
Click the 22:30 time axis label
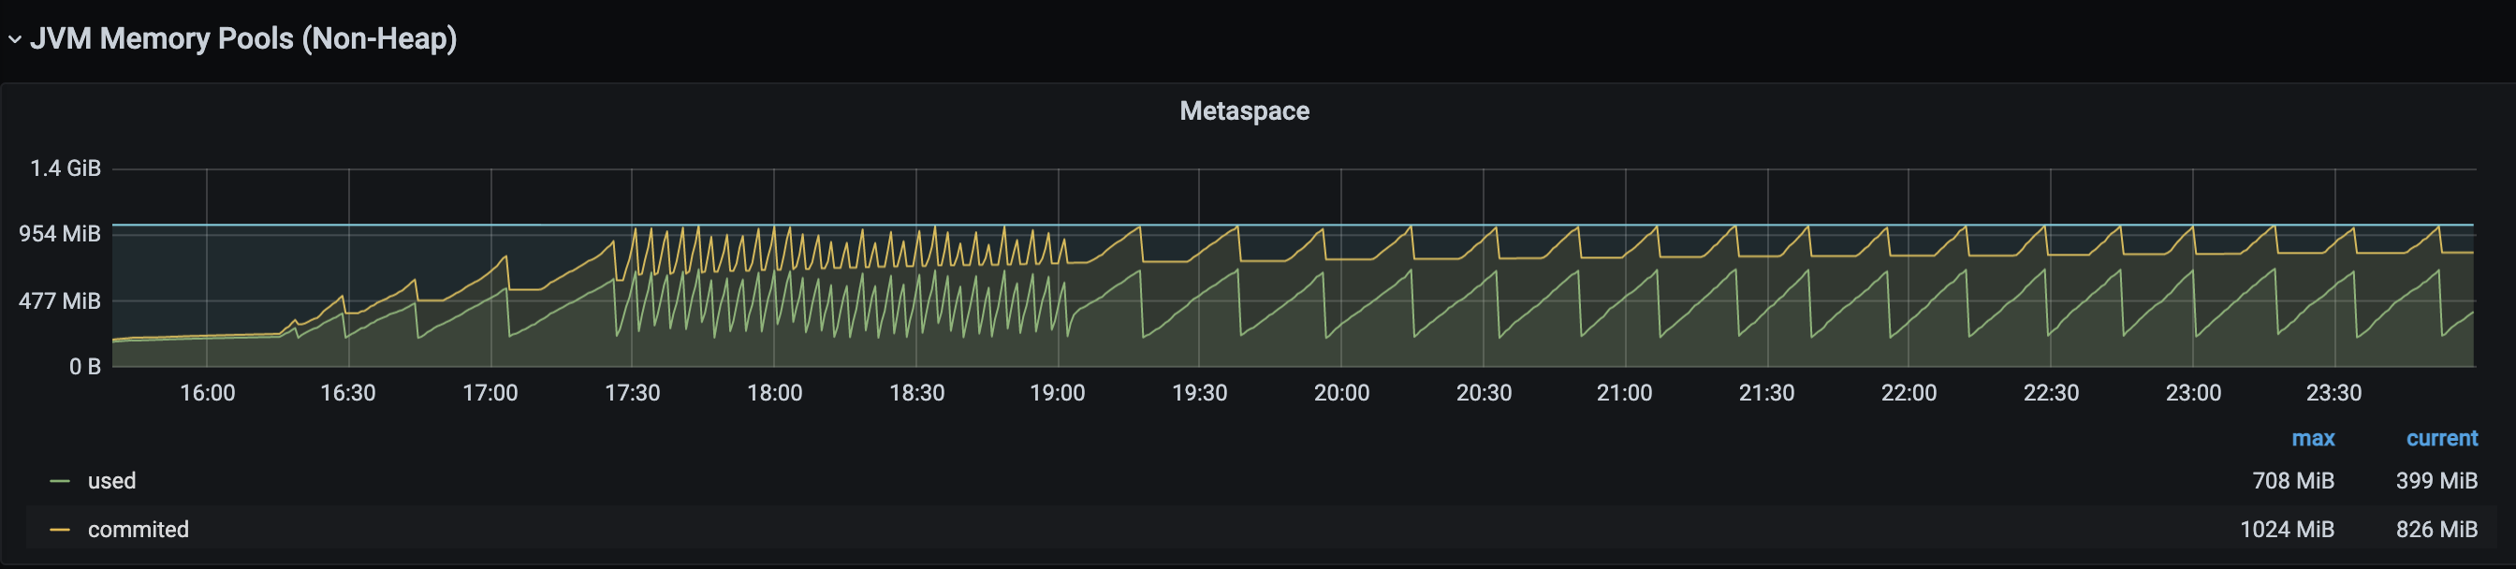tap(2051, 392)
